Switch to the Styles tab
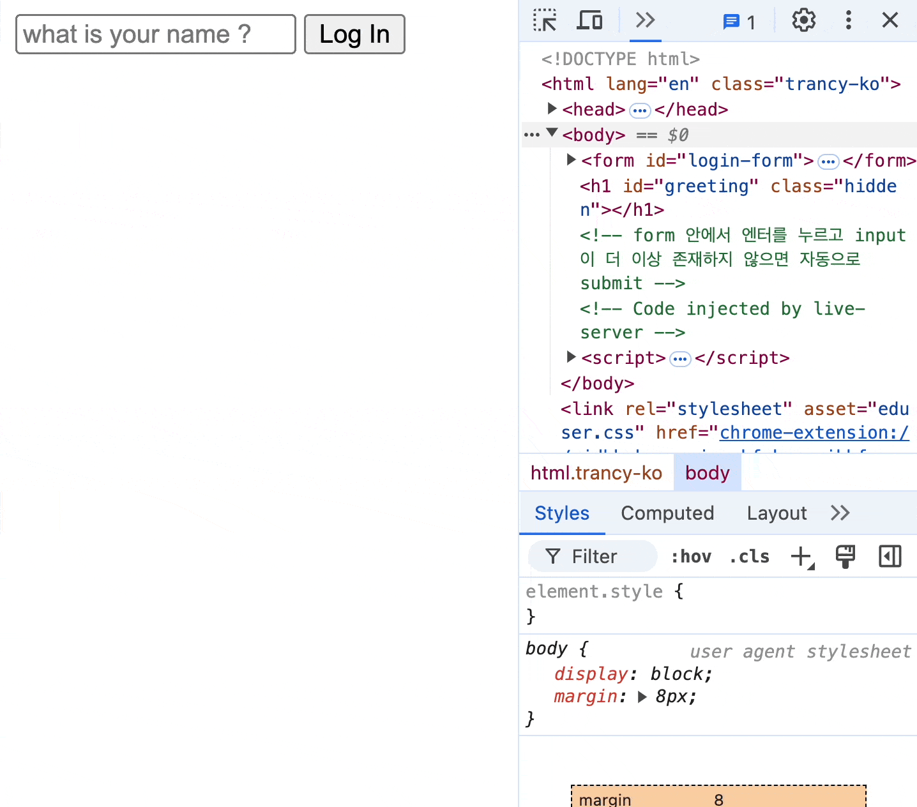The width and height of the screenshot is (917, 807). pos(562,513)
